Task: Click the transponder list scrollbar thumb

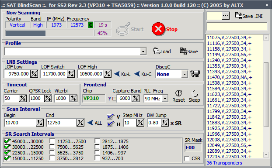Action: 266,95
